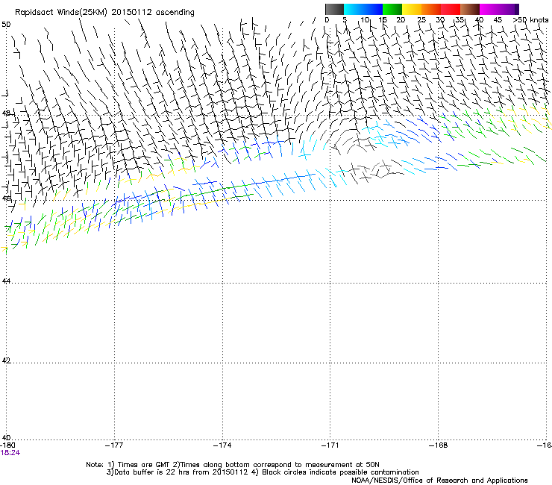This screenshot has width=552, height=485.
Task: Click the purple 18:24 time label
Action: coord(10,453)
